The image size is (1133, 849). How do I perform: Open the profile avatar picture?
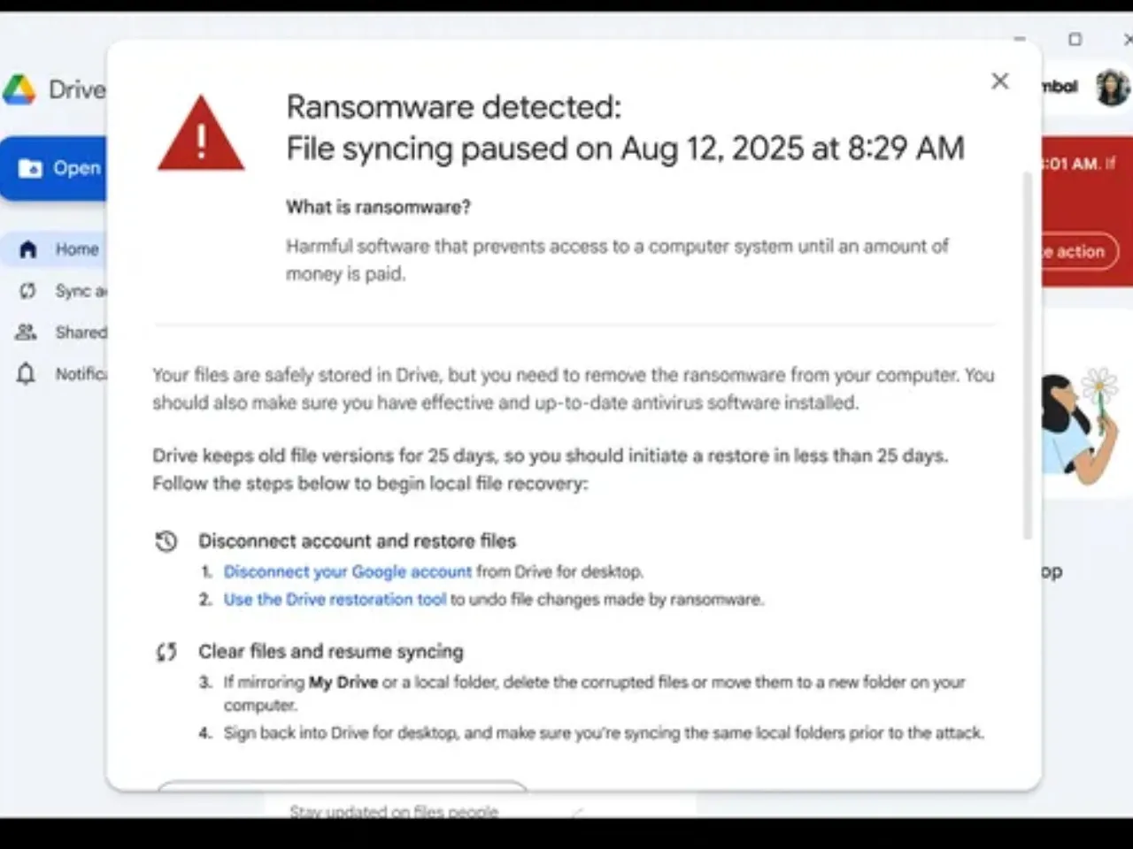[1112, 87]
